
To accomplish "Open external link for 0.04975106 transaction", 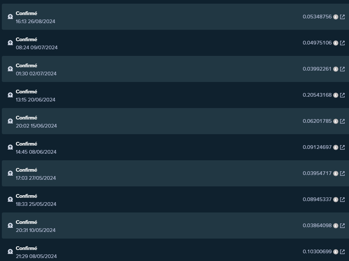I will click(342, 43).
